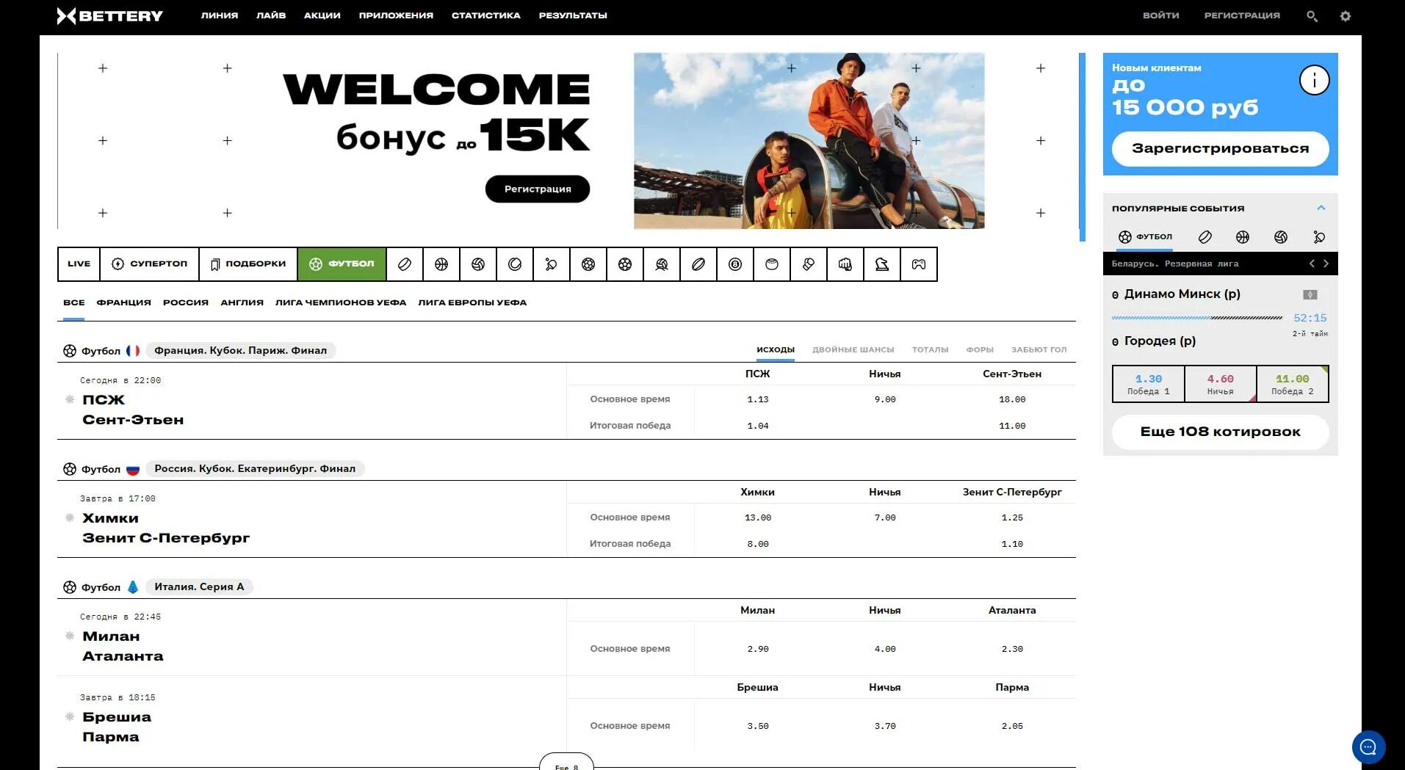The width and height of the screenshot is (1405, 770).
Task: Click the info icon on bonus card
Action: click(x=1314, y=80)
